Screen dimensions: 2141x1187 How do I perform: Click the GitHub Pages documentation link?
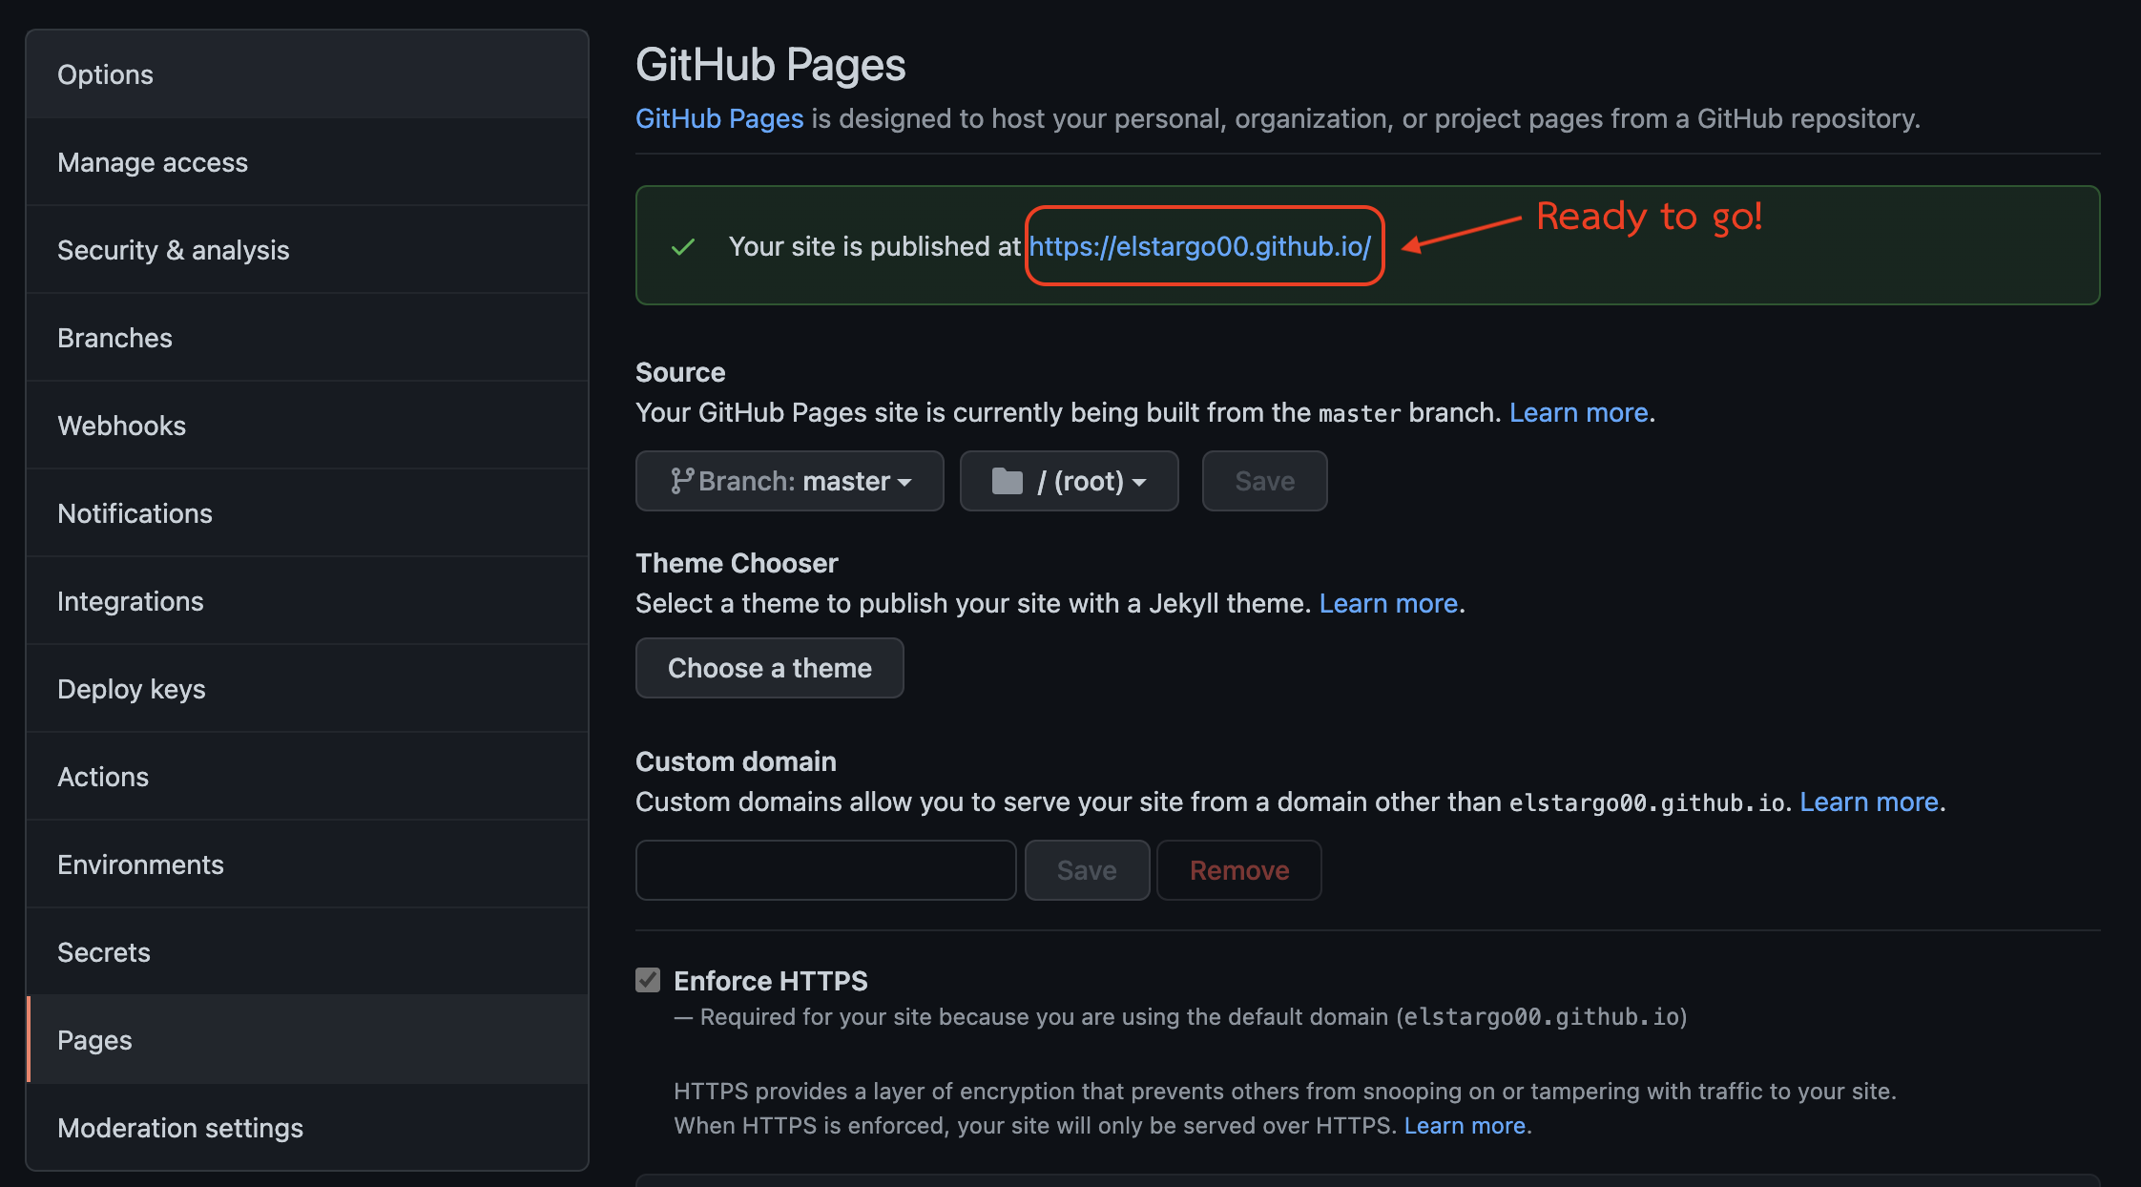pyautogui.click(x=719, y=118)
